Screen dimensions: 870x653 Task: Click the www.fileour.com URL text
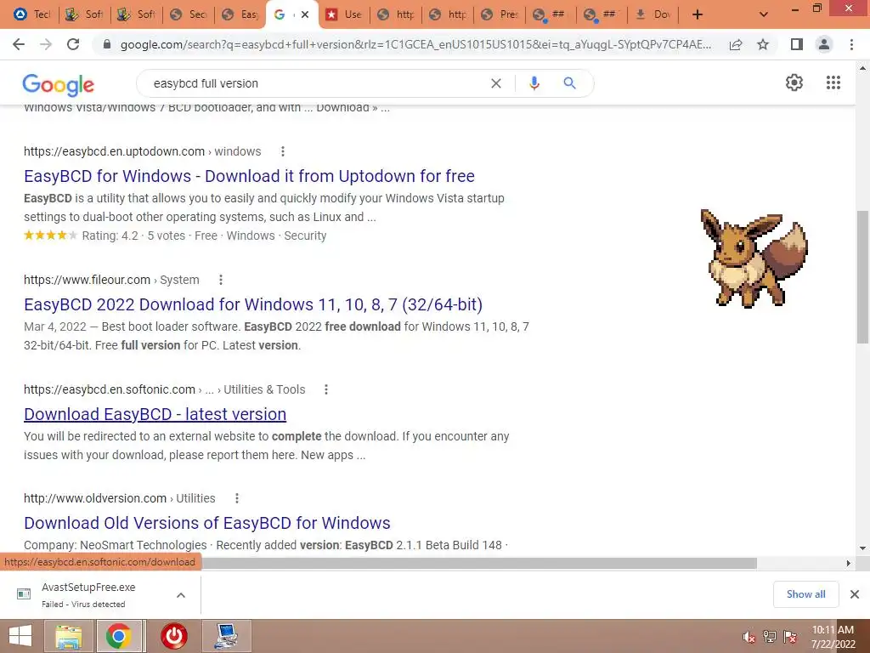point(88,280)
